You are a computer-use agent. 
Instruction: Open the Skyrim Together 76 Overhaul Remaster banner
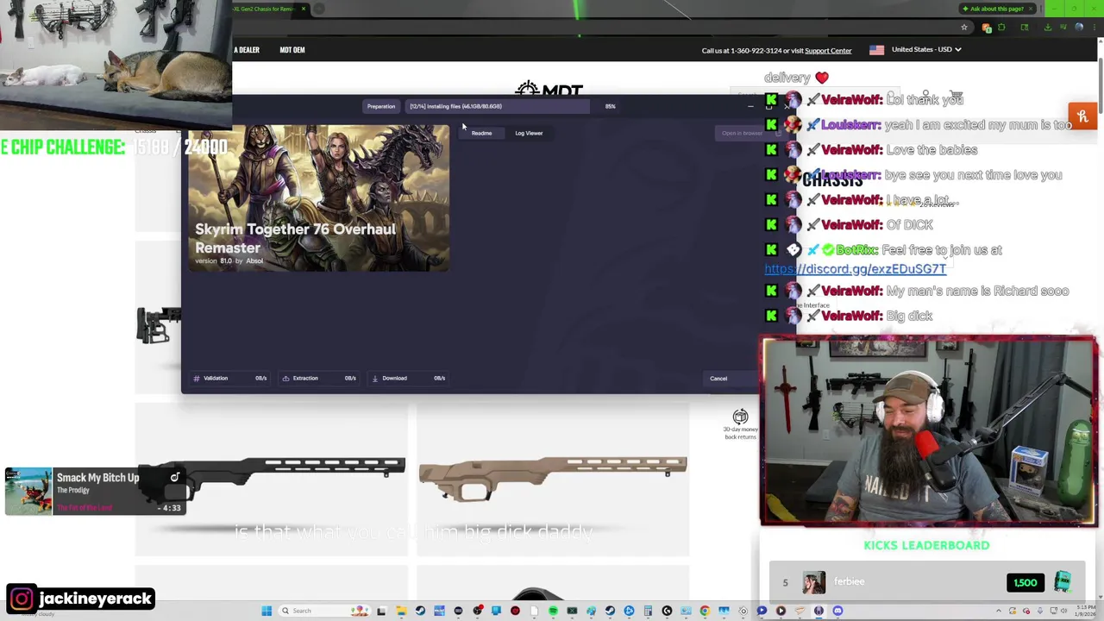(319, 198)
